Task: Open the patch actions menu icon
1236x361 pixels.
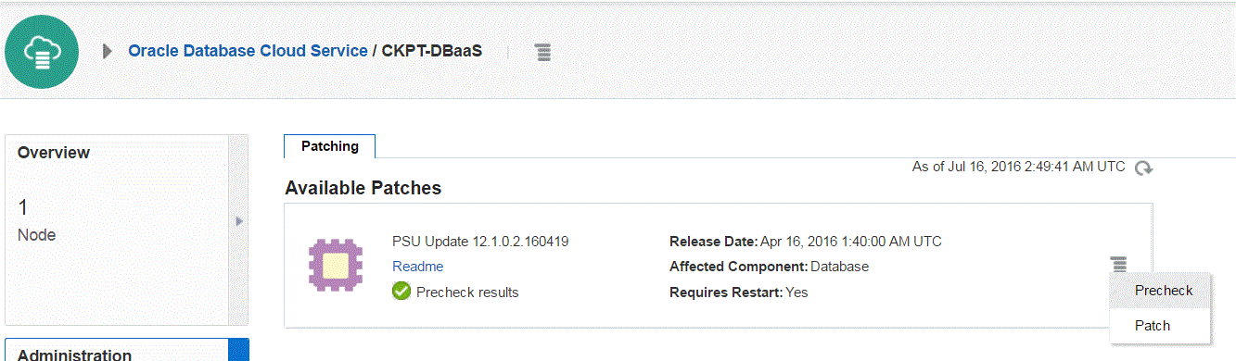Action: click(1119, 265)
